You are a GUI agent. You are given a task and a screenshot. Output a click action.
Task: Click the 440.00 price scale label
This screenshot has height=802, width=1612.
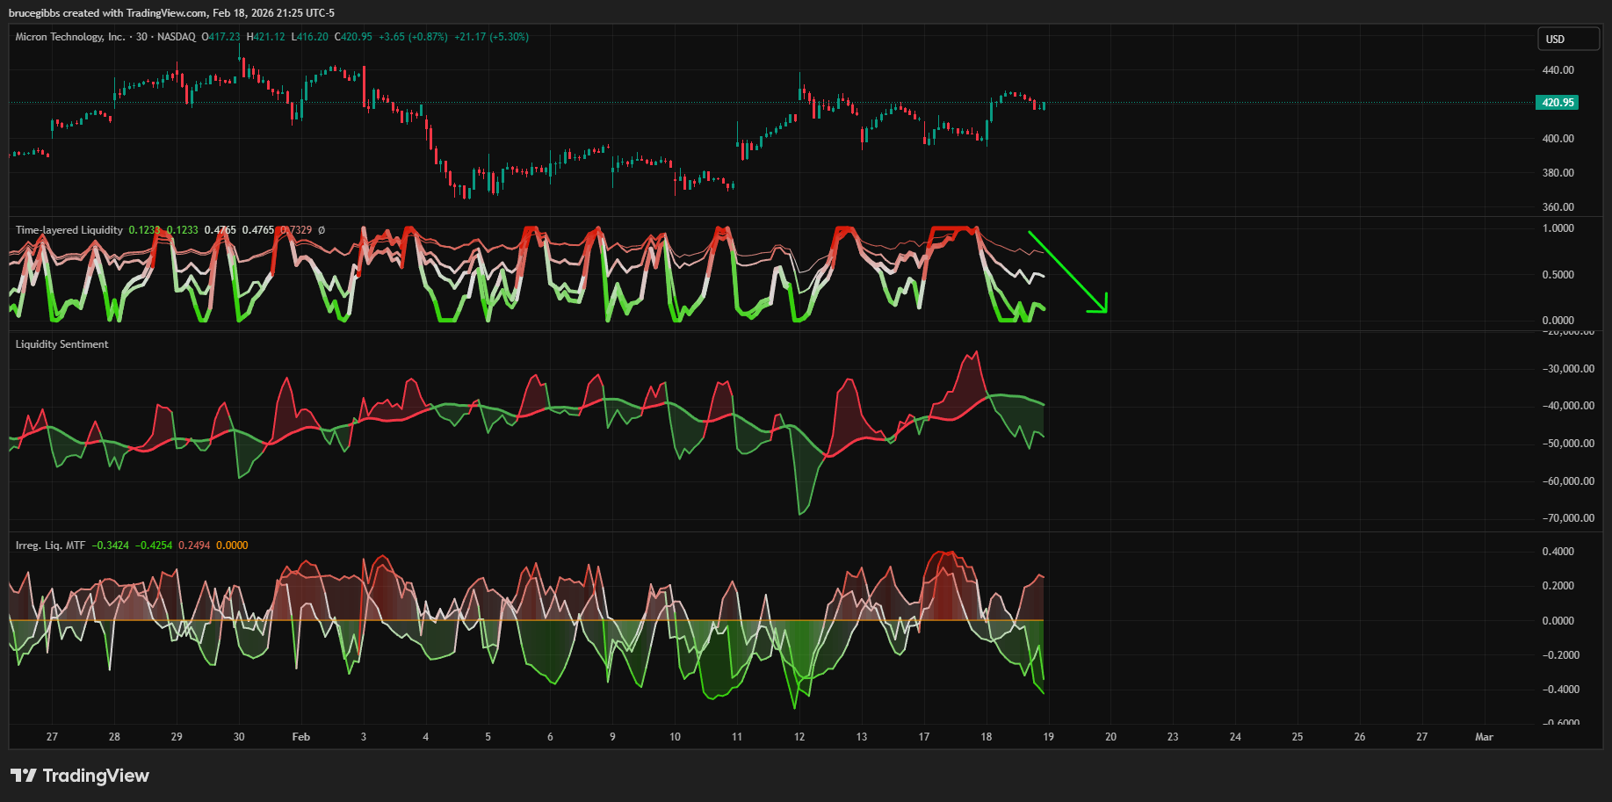coord(1558,70)
